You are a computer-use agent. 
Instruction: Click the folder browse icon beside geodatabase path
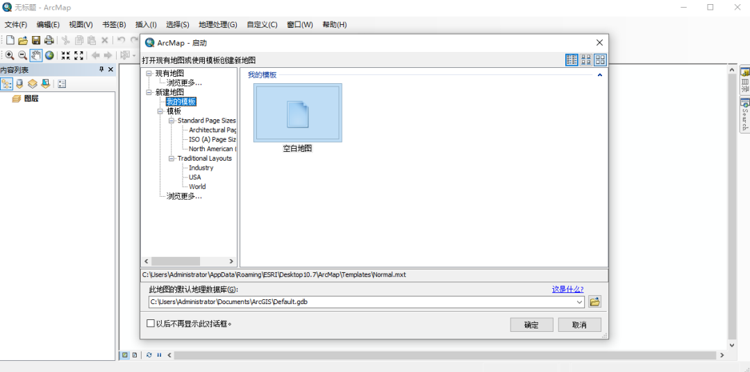[594, 302]
